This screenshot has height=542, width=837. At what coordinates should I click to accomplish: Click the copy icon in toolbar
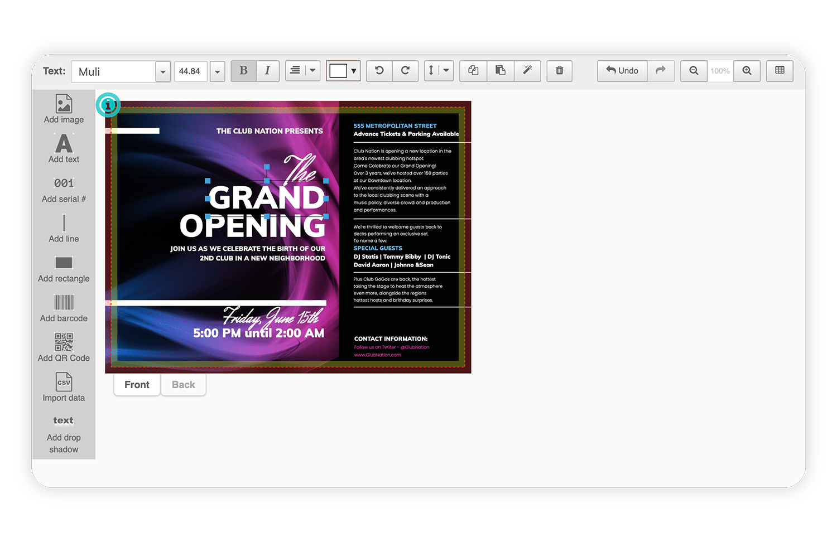click(x=473, y=71)
